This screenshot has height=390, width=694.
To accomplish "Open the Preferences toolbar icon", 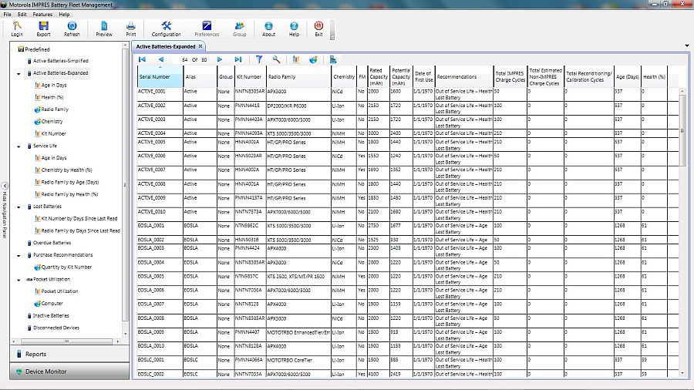I will point(207,29).
